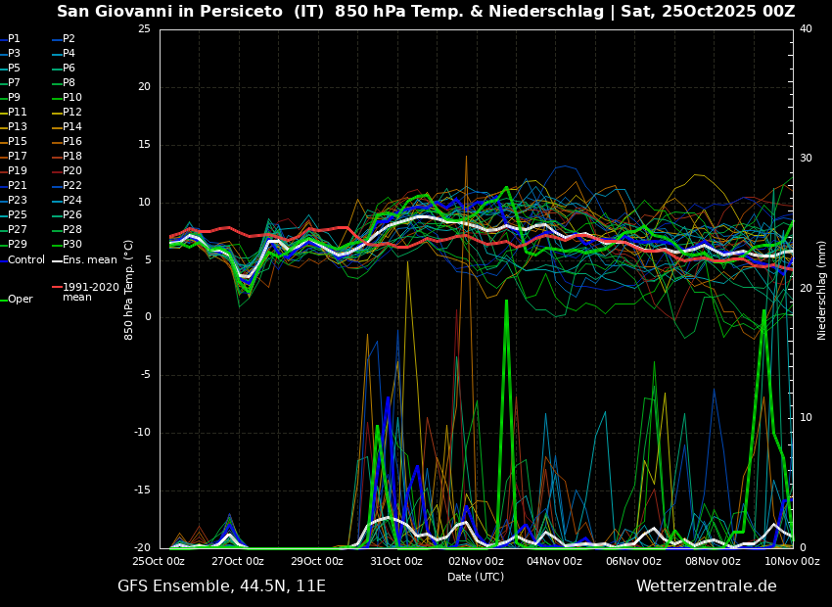
Task: Select the P22 legend entry
Action: point(72,186)
